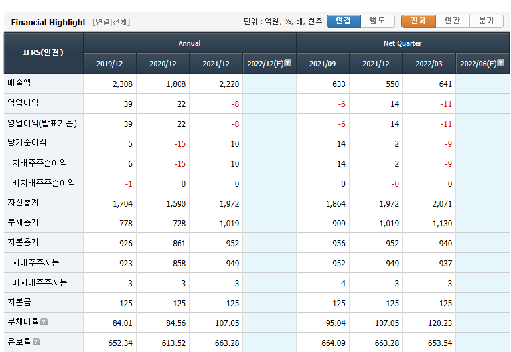Select the 연간 (annual) tab
This screenshot has width=511, height=352.
(x=453, y=21)
